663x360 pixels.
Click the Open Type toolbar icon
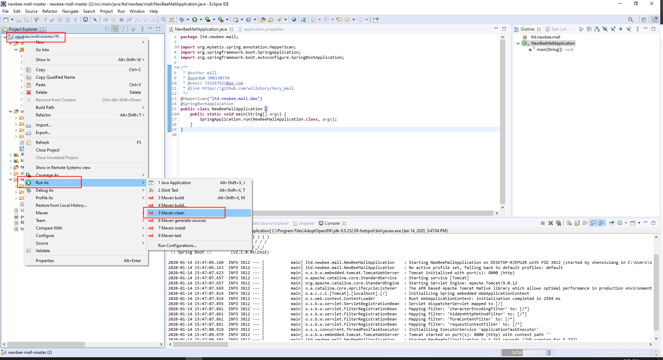point(263,20)
